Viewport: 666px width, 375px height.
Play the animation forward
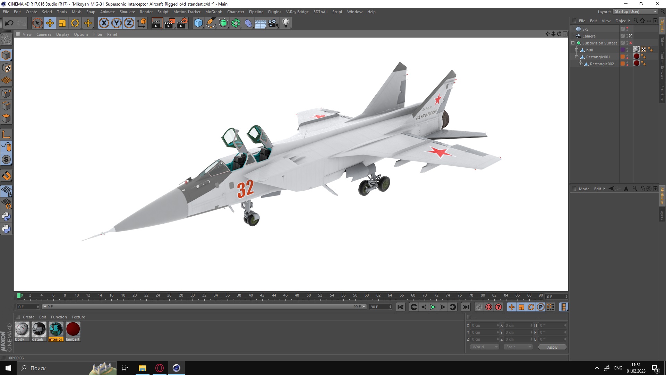(x=433, y=307)
